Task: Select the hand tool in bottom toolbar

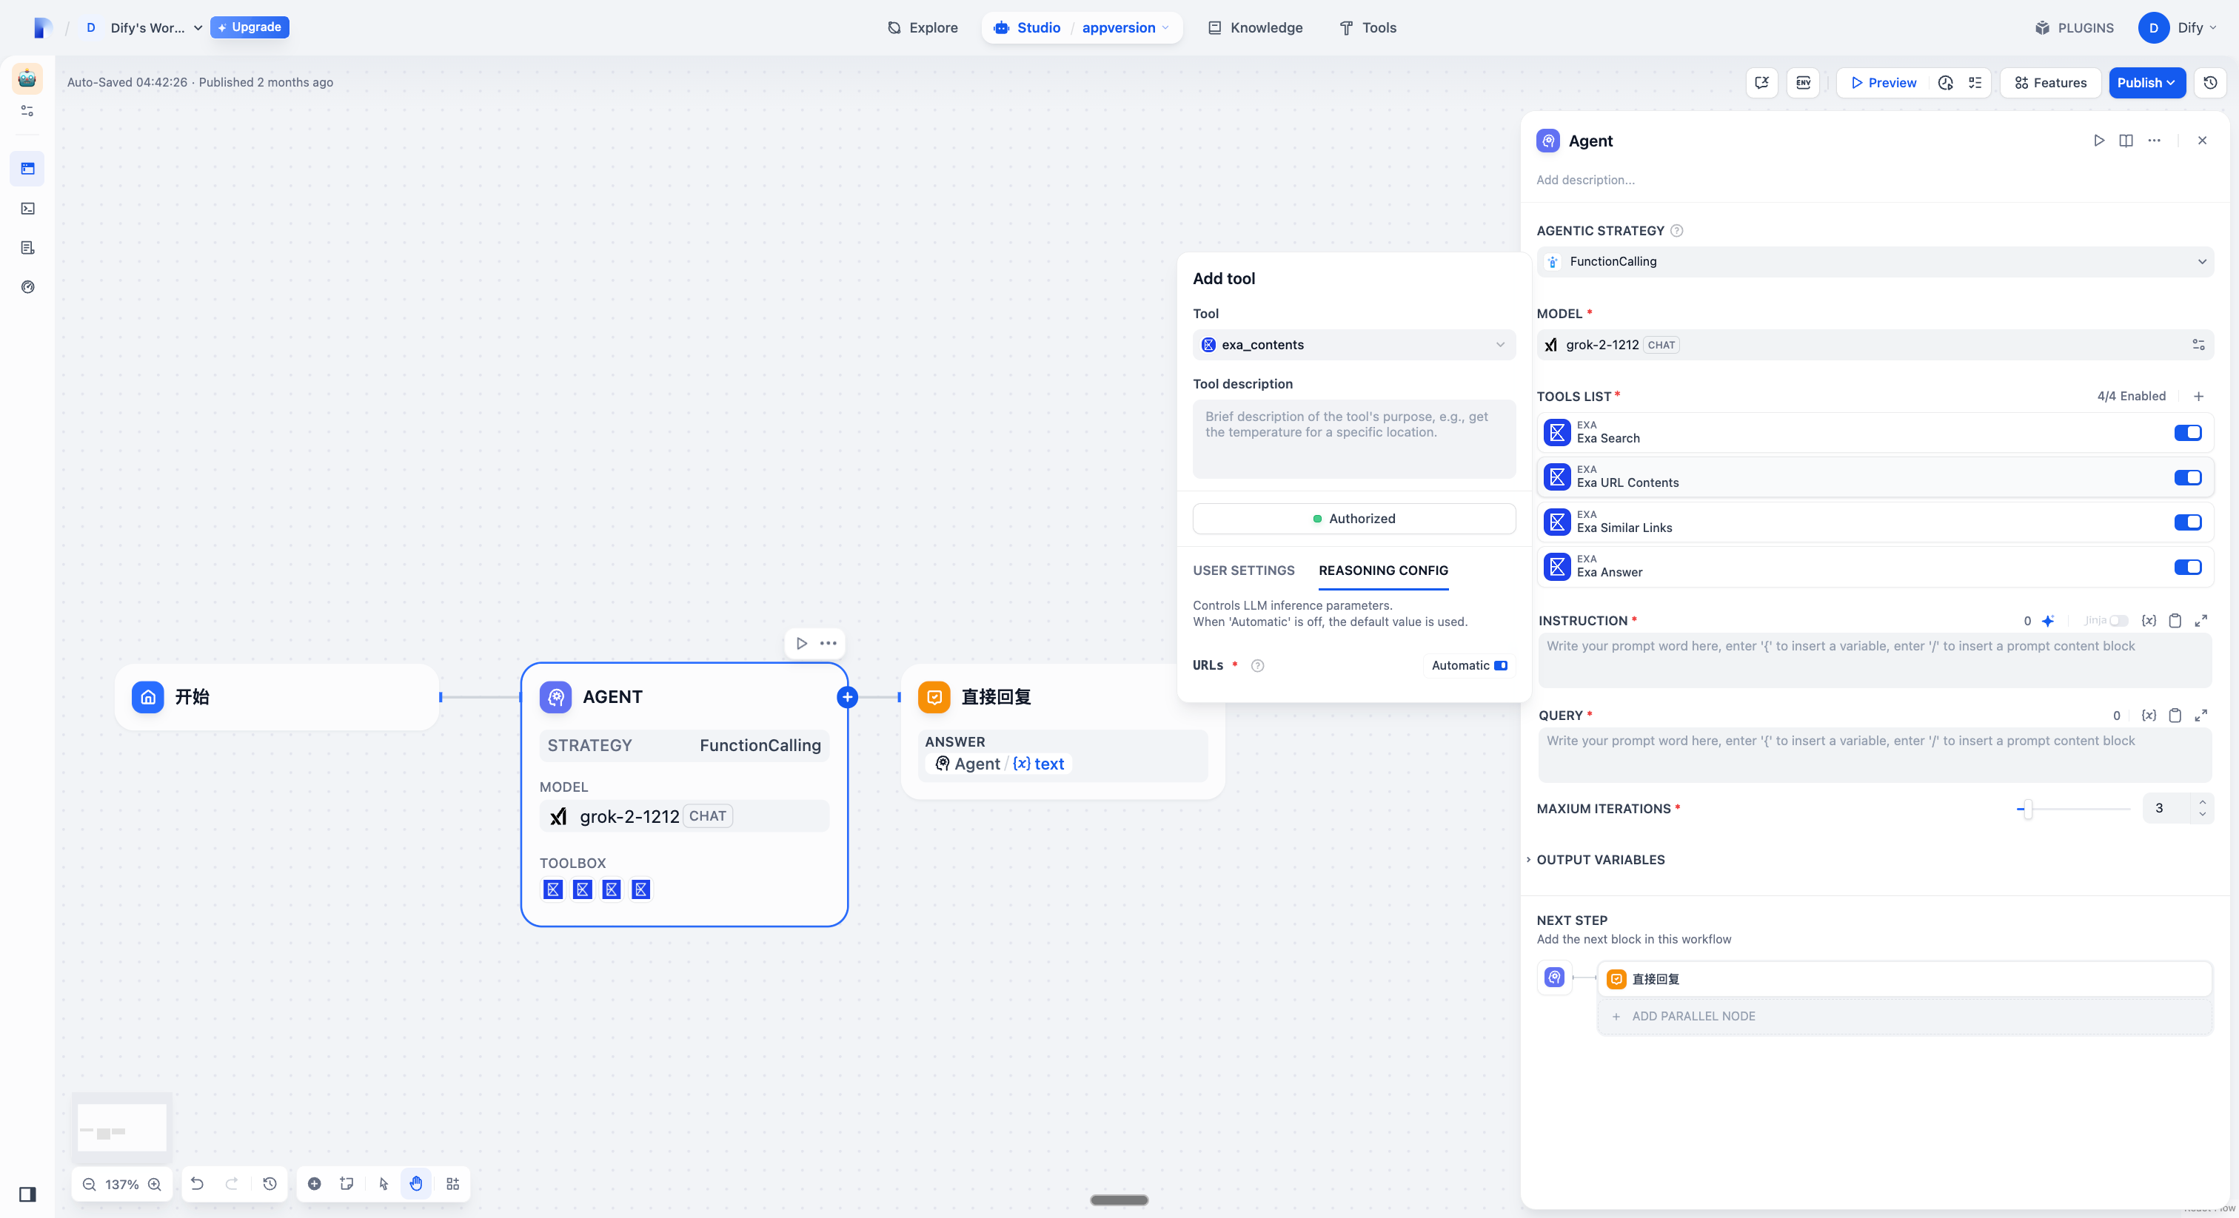Action: coord(416,1183)
